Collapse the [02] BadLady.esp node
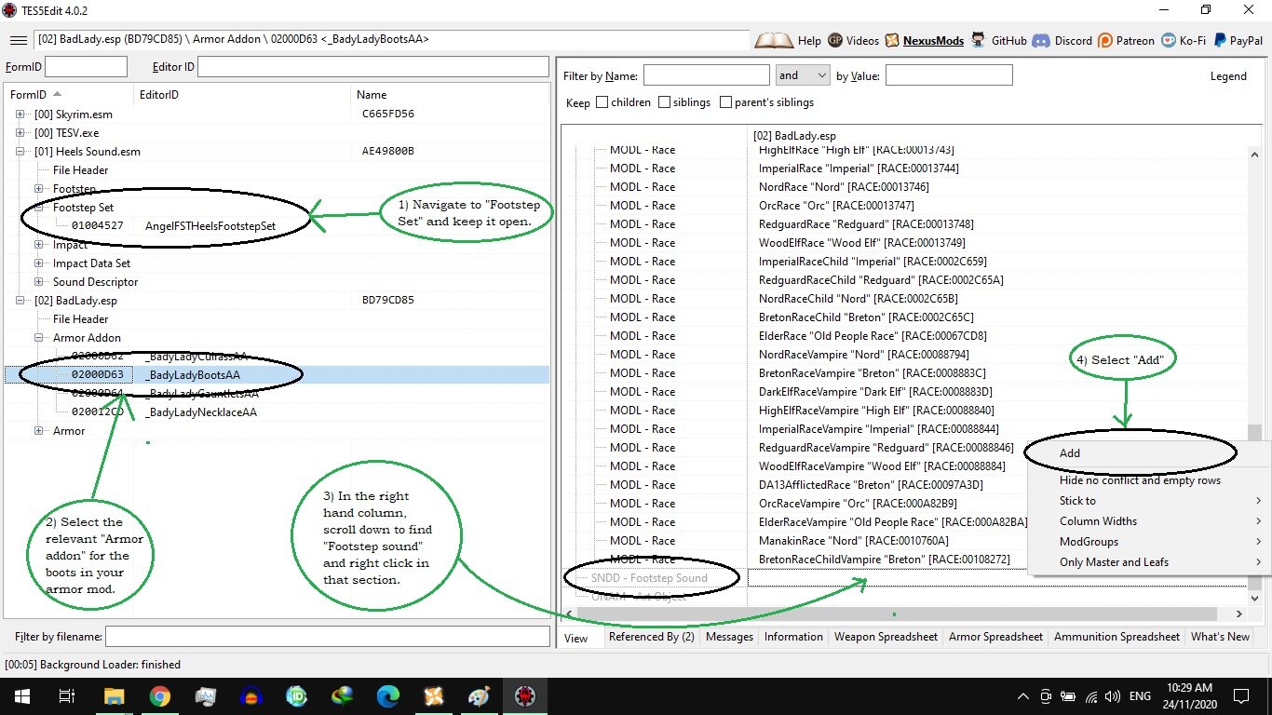The height and width of the screenshot is (715, 1272). [21, 301]
